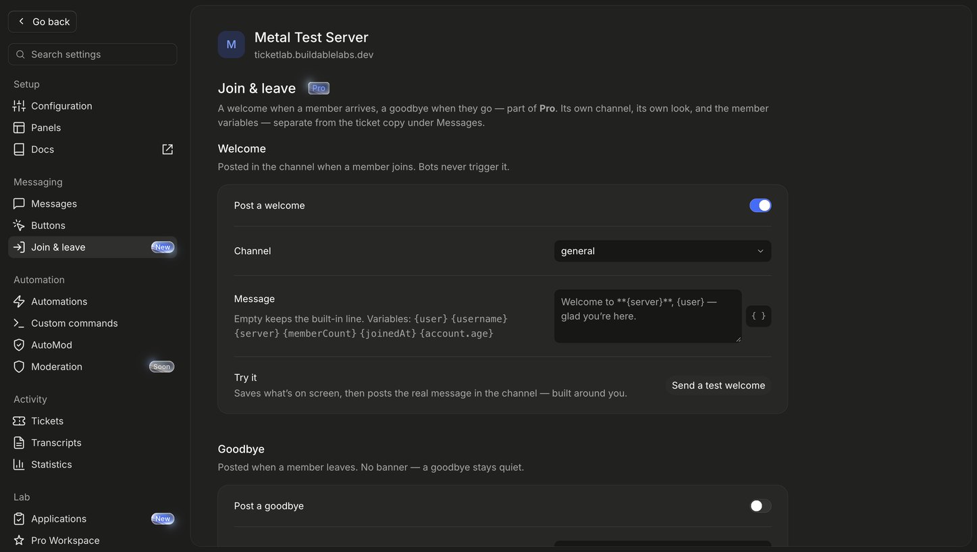977x552 pixels.
Task: Click the Tickets ticket icon
Action: [19, 421]
